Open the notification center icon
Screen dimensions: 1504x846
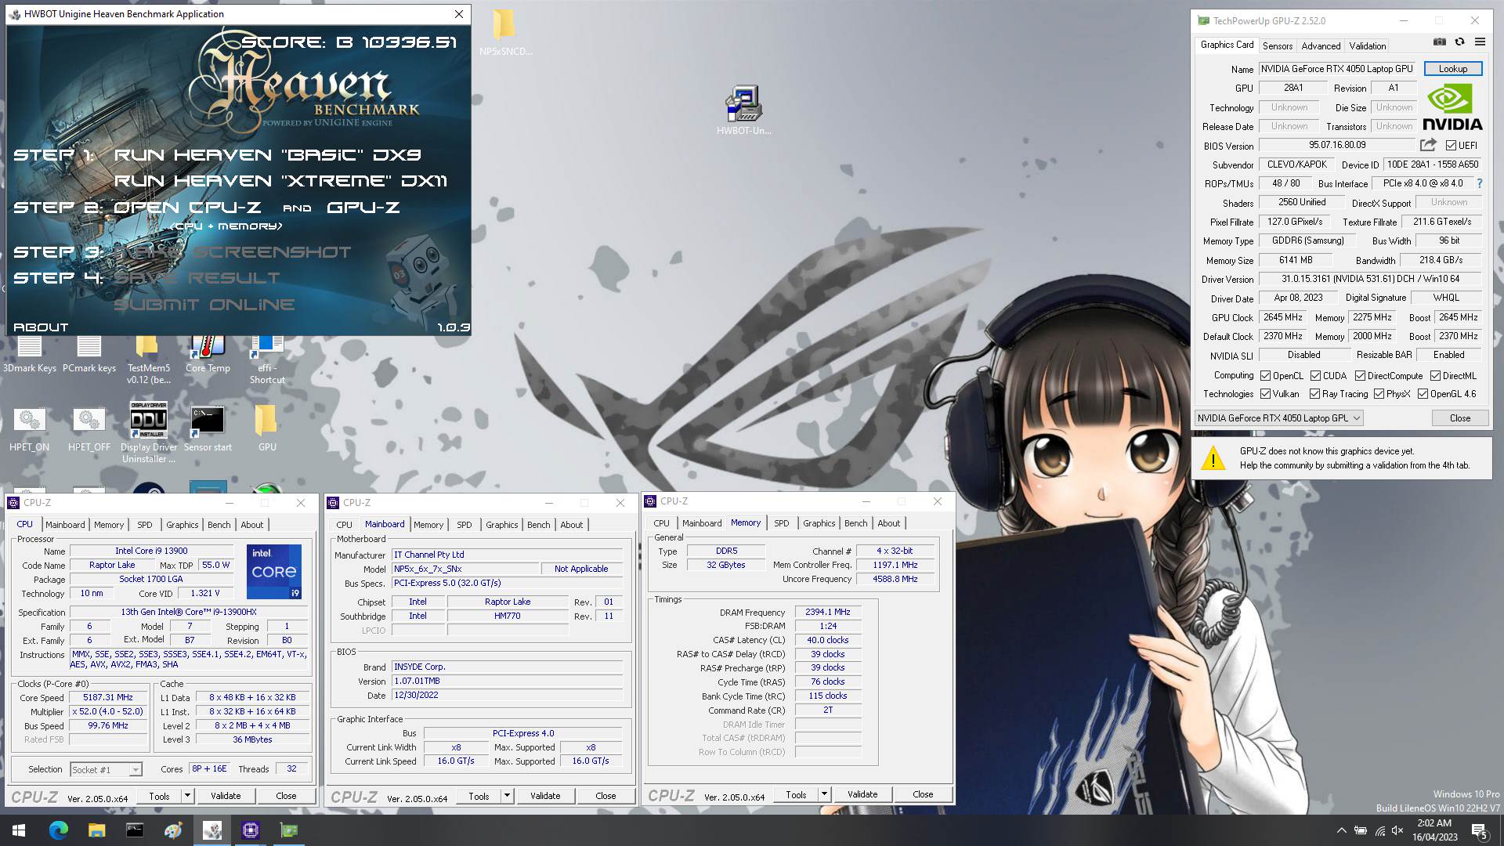1479,830
